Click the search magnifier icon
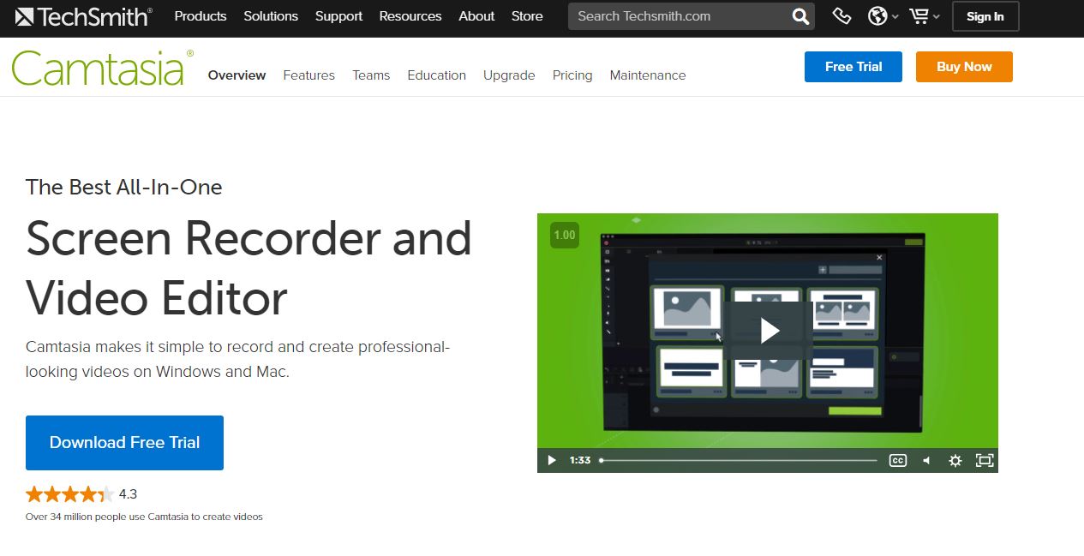The width and height of the screenshot is (1084, 556). tap(800, 16)
